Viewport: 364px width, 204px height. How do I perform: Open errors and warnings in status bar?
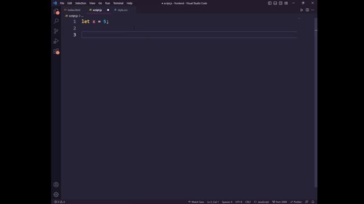[x=59, y=202]
